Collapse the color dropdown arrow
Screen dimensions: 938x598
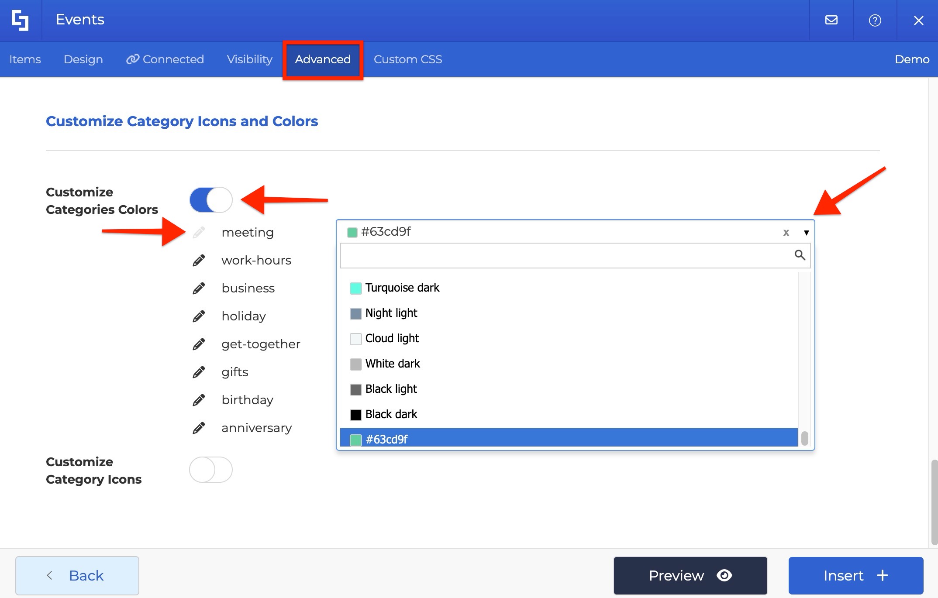(806, 232)
